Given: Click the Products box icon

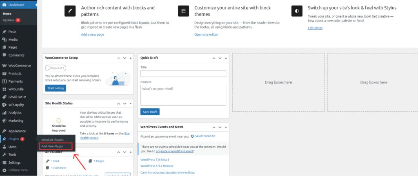Looking at the screenshot, I should [4, 74].
